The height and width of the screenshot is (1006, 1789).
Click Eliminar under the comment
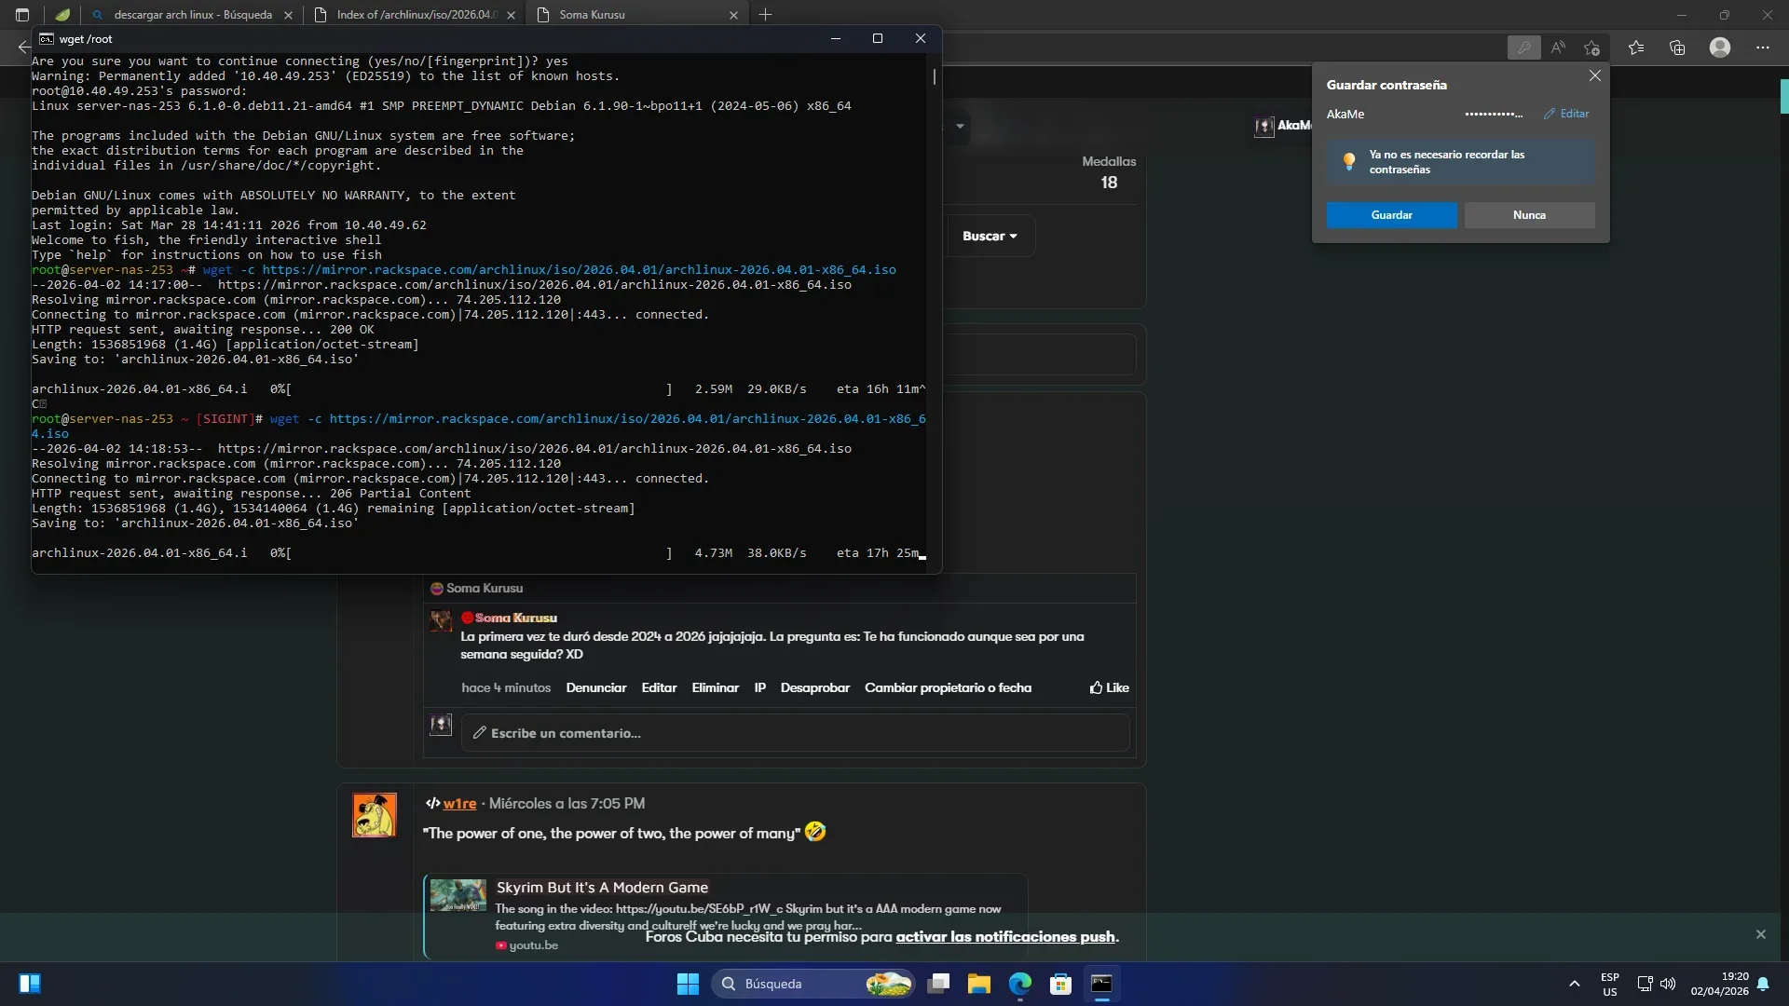715,688
